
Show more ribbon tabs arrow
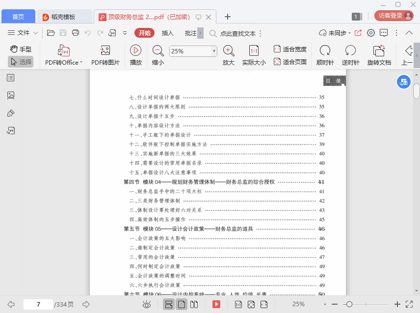point(200,33)
